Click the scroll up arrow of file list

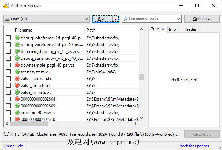coord(141,29)
